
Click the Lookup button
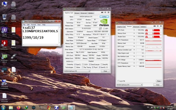click(x=104, y=16)
